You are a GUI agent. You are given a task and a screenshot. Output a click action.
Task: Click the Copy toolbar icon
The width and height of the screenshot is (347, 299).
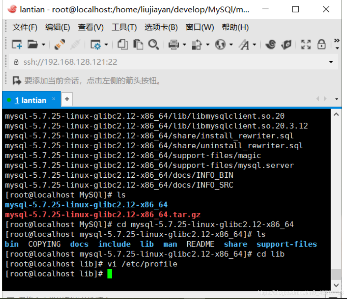coord(122,45)
